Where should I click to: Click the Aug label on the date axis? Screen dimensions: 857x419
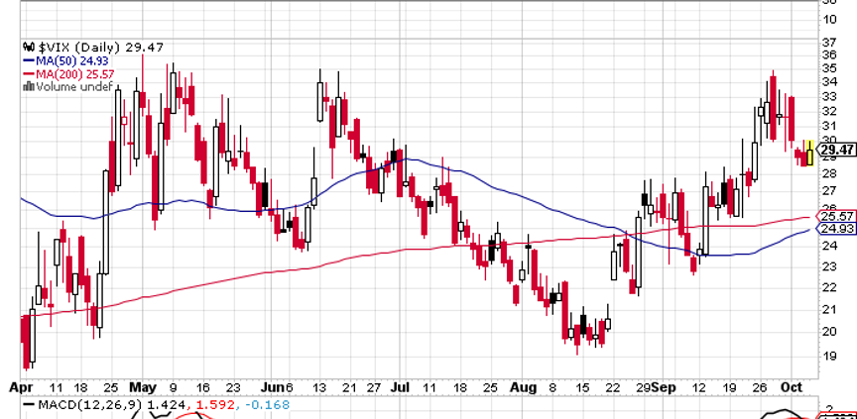pos(520,387)
